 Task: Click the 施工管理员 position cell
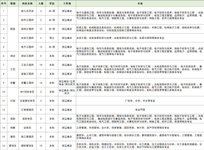[27, 137]
